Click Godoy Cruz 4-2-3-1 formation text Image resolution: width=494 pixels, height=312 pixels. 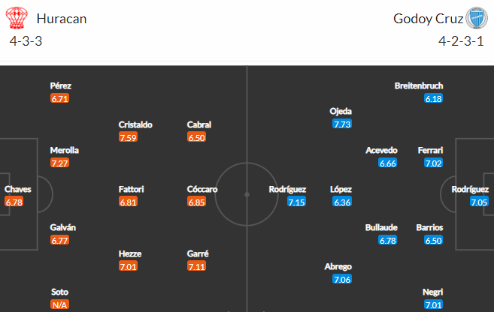[x=461, y=41]
